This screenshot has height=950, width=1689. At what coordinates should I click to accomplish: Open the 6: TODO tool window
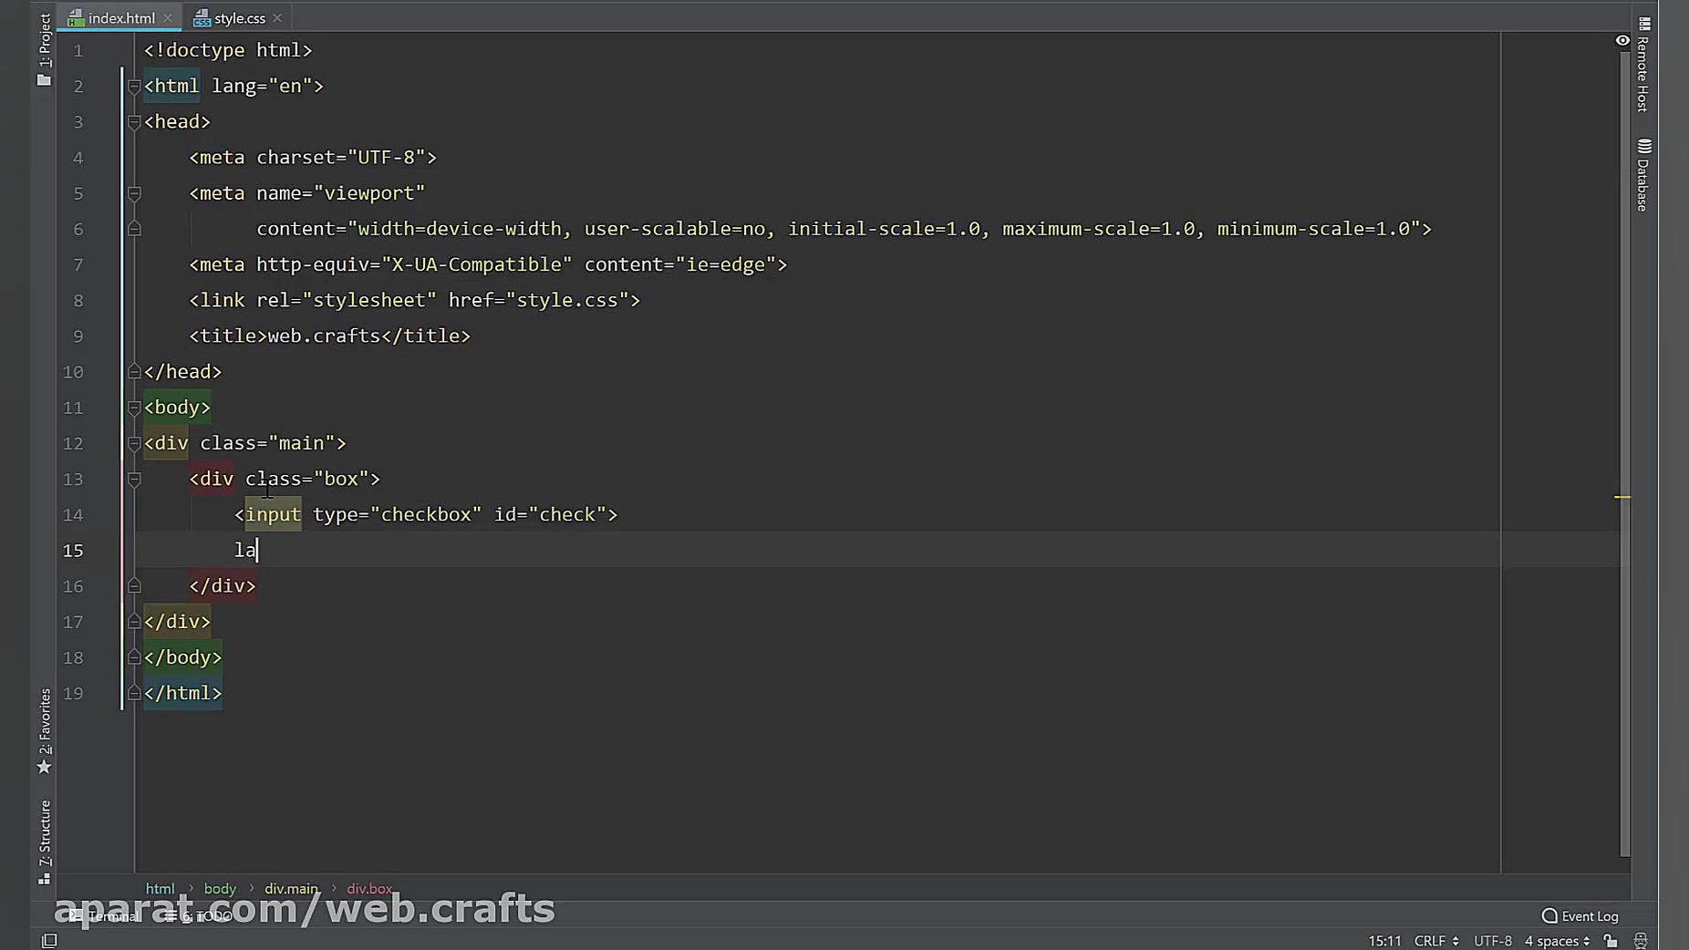199,916
